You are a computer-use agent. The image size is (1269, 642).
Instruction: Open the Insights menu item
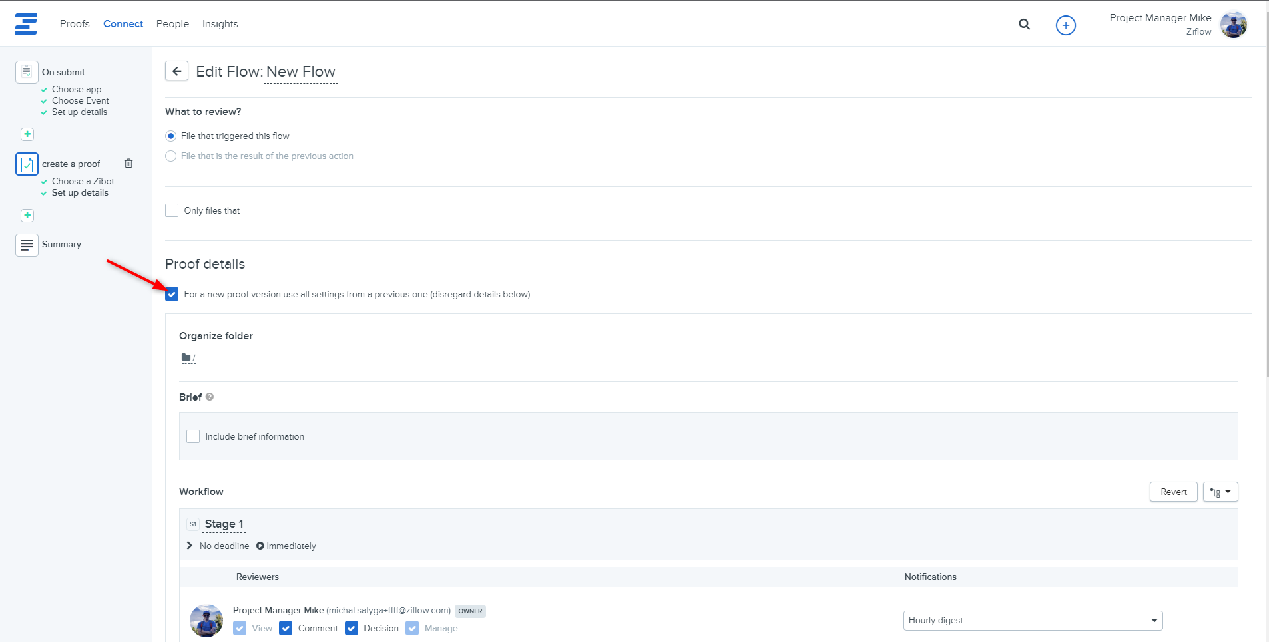click(x=220, y=24)
